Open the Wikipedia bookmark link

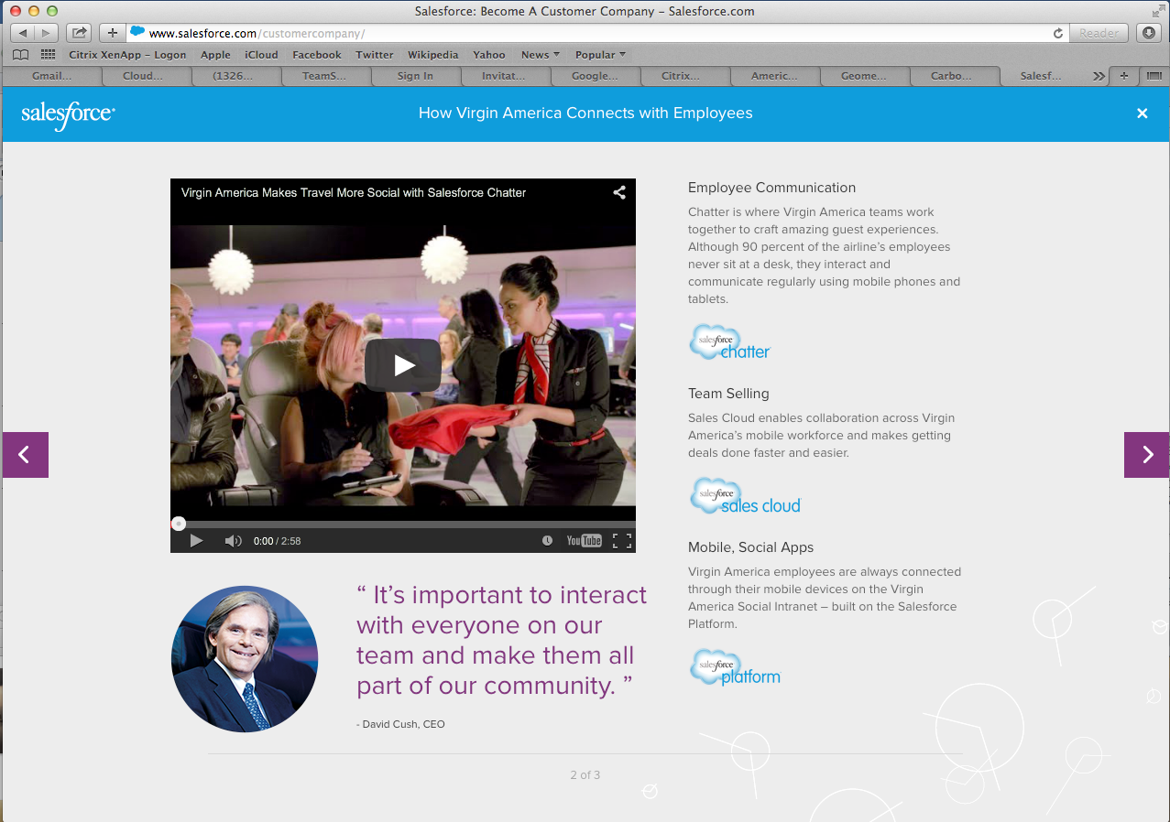432,55
